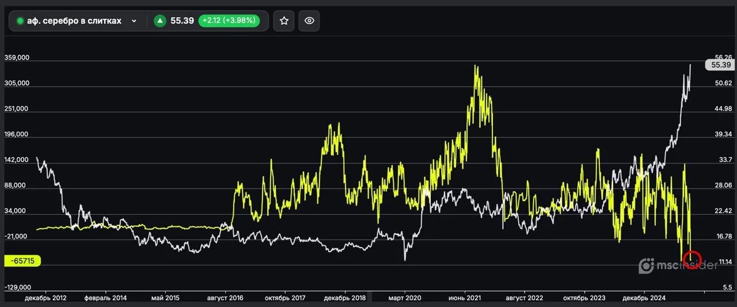Add to favorites with the star icon

click(284, 21)
